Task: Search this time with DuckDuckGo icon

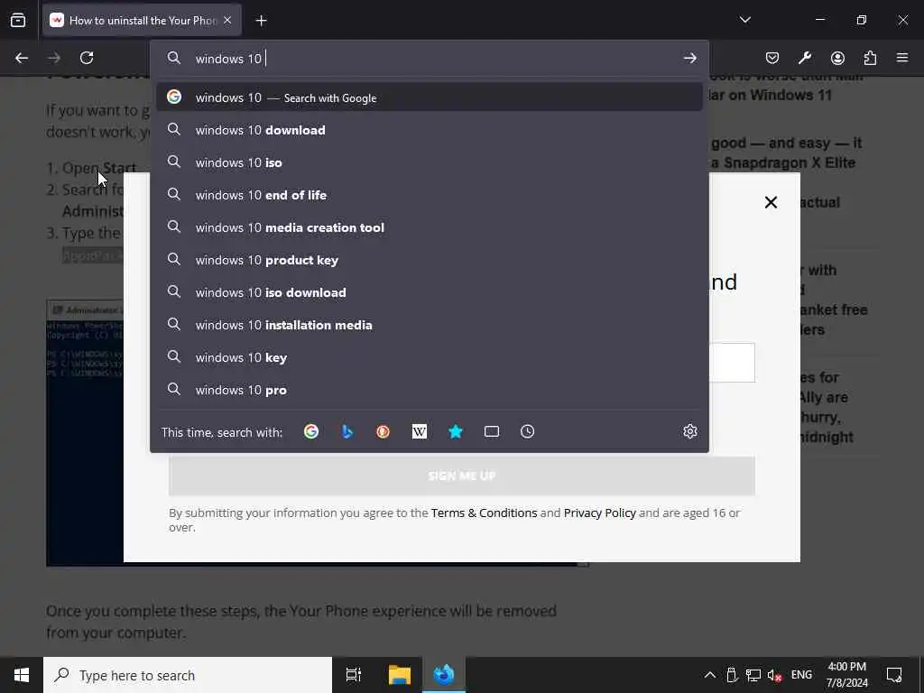Action: pos(383,431)
